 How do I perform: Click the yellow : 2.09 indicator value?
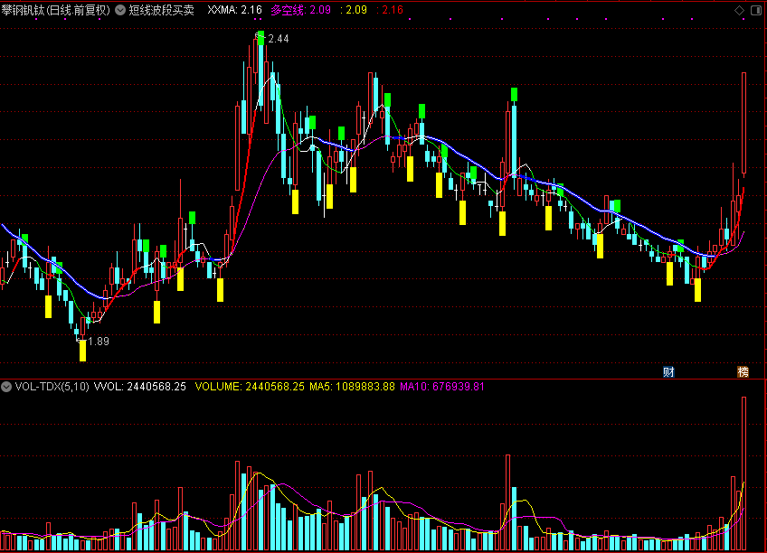pos(354,10)
